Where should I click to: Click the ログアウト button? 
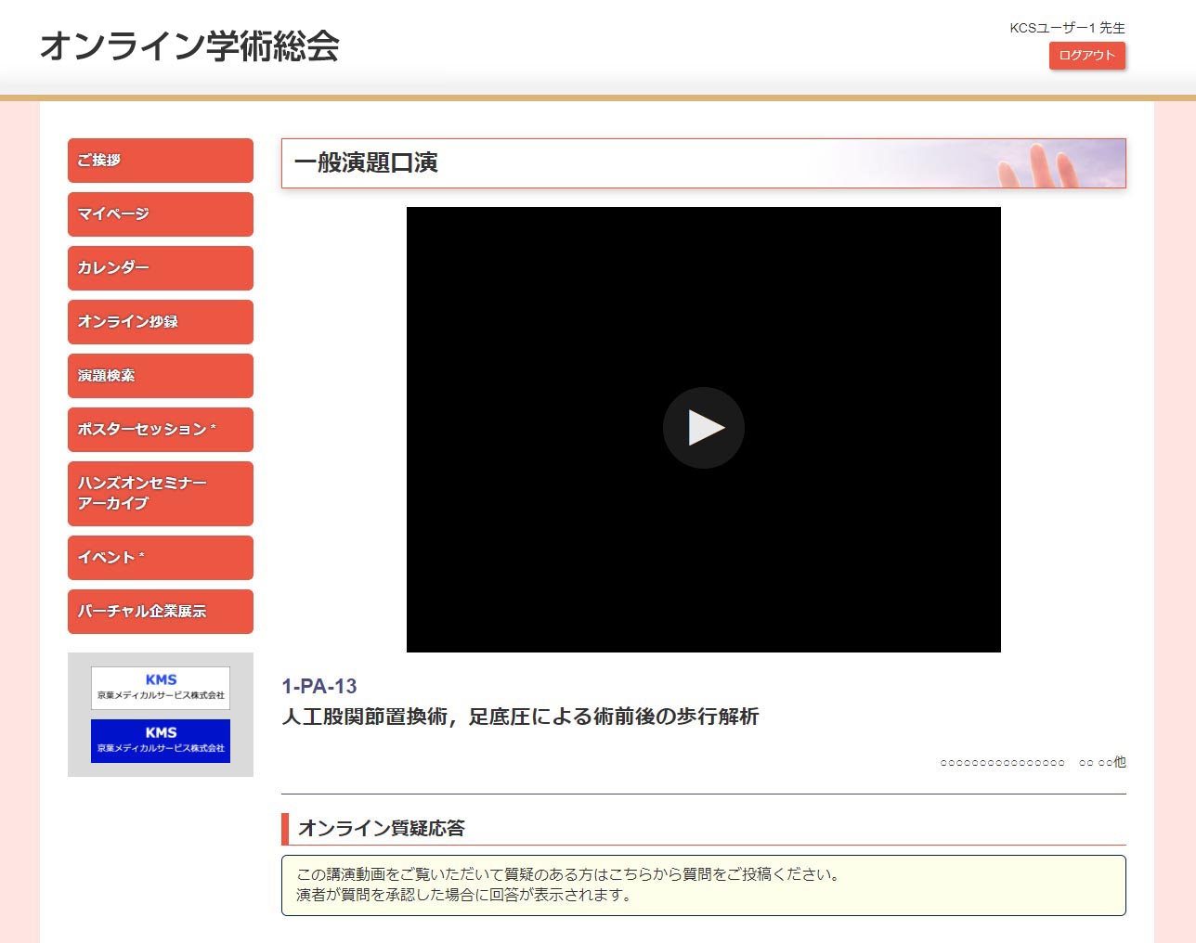point(1087,56)
